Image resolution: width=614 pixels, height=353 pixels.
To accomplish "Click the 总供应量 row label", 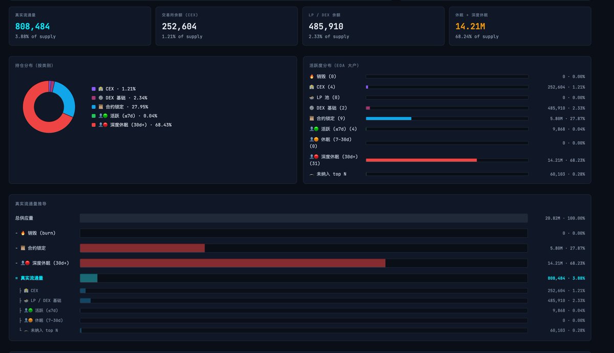I will click(x=24, y=218).
